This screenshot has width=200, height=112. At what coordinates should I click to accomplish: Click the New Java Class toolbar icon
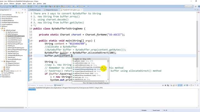(x=57, y=6)
